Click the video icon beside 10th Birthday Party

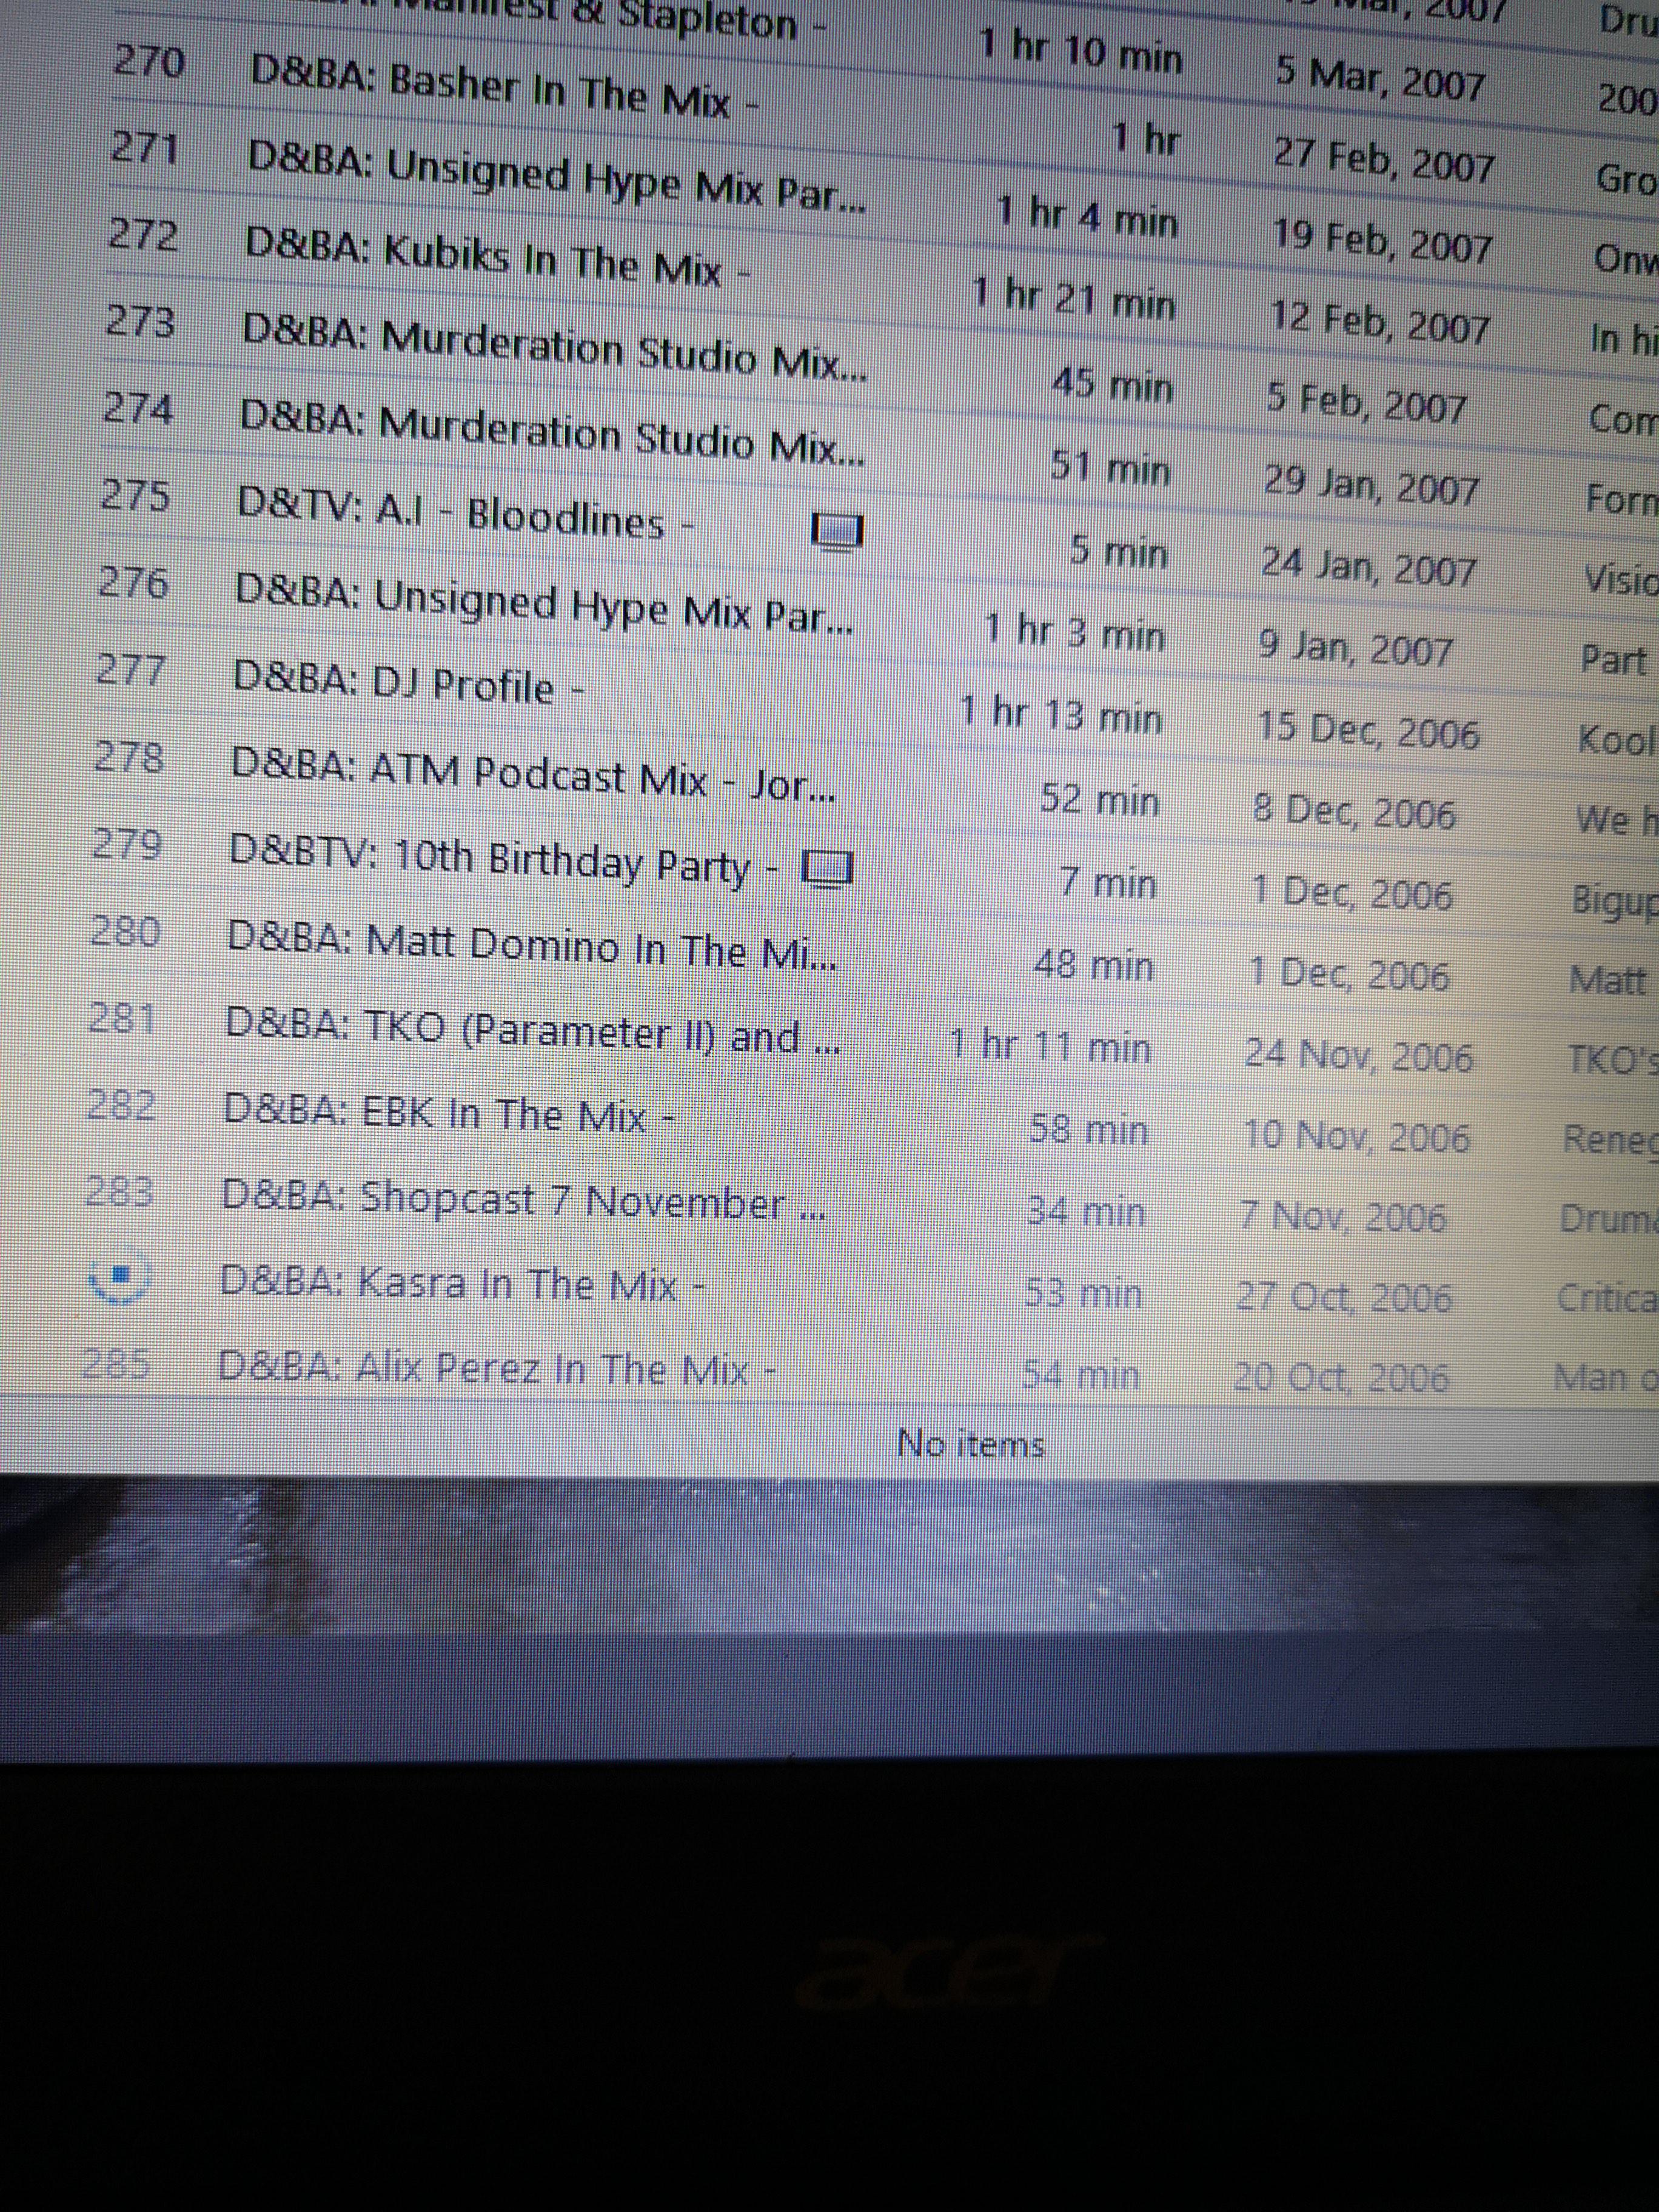(828, 871)
